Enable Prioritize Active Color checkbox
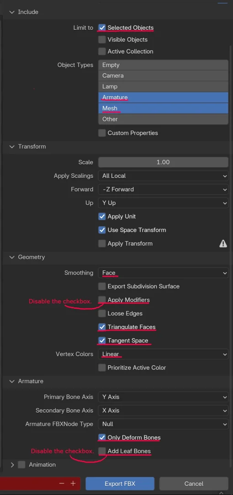The height and width of the screenshot is (495, 233). [102, 368]
